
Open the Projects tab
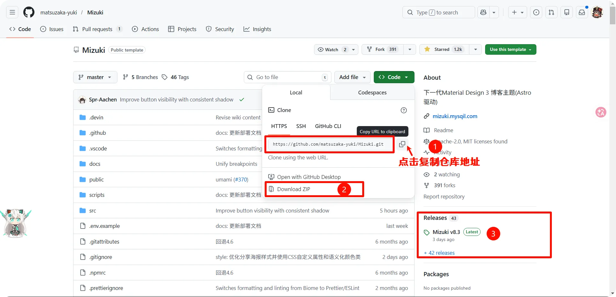[x=182, y=29]
